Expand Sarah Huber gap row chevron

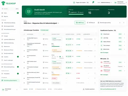[x=125, y=62]
